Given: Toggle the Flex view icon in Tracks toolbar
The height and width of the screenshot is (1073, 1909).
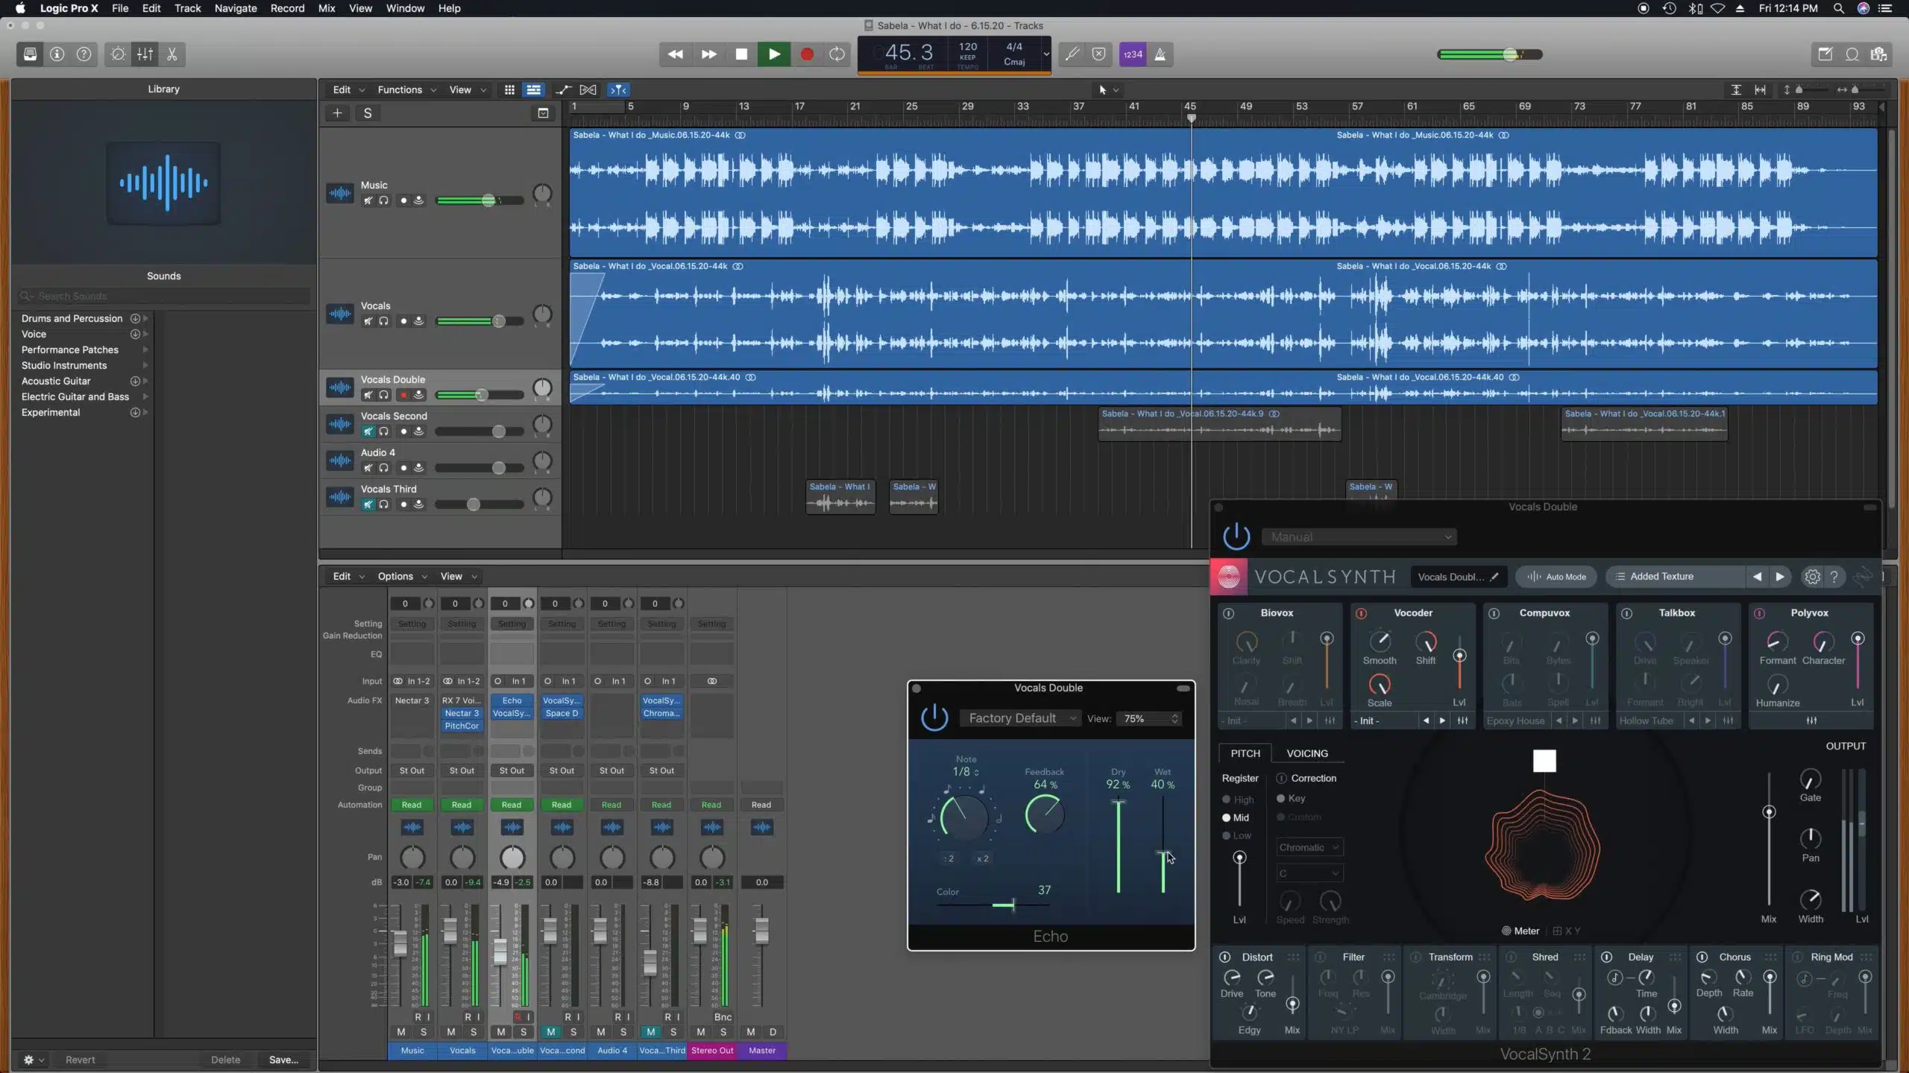Looking at the screenshot, I should click(x=588, y=89).
